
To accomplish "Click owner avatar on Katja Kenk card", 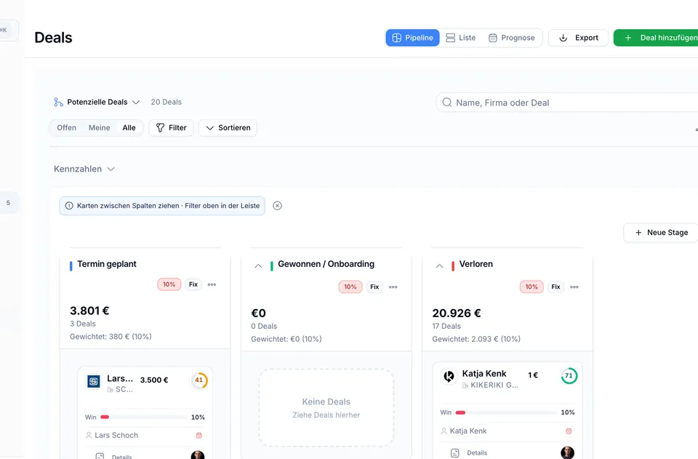I will pyautogui.click(x=568, y=452).
